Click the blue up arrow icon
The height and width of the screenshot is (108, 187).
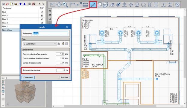20,4
